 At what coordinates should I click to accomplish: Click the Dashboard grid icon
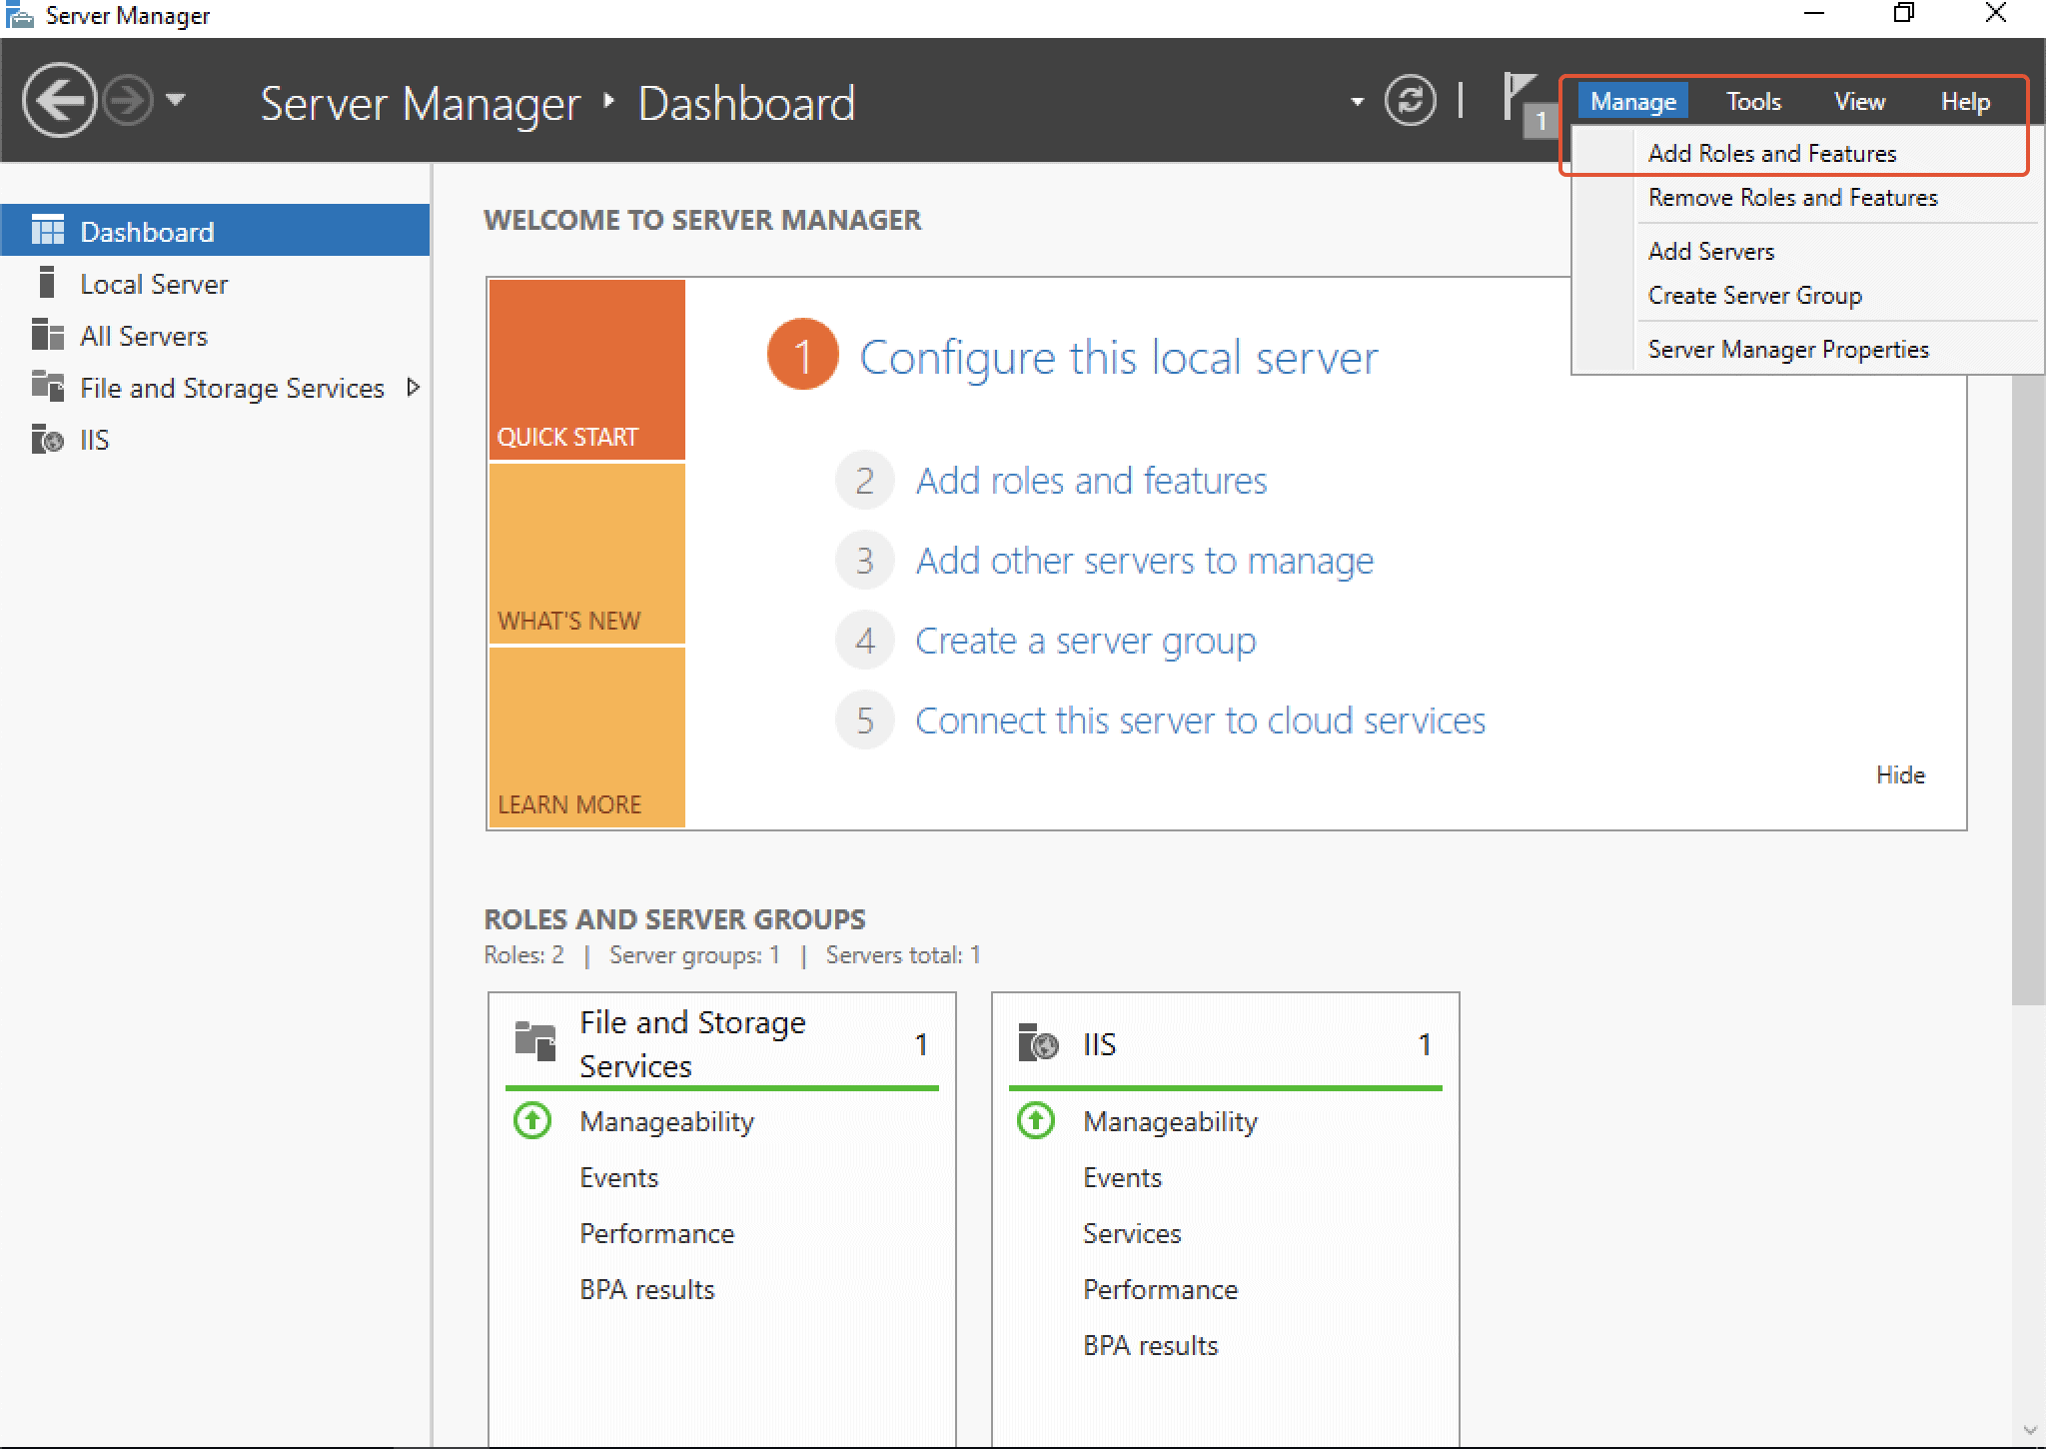47,230
